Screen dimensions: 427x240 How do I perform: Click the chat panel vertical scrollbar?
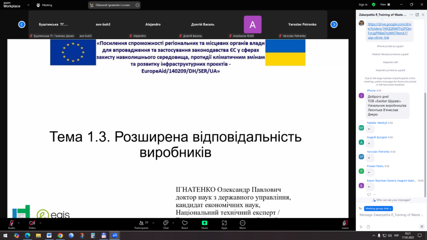[x=425, y=144]
